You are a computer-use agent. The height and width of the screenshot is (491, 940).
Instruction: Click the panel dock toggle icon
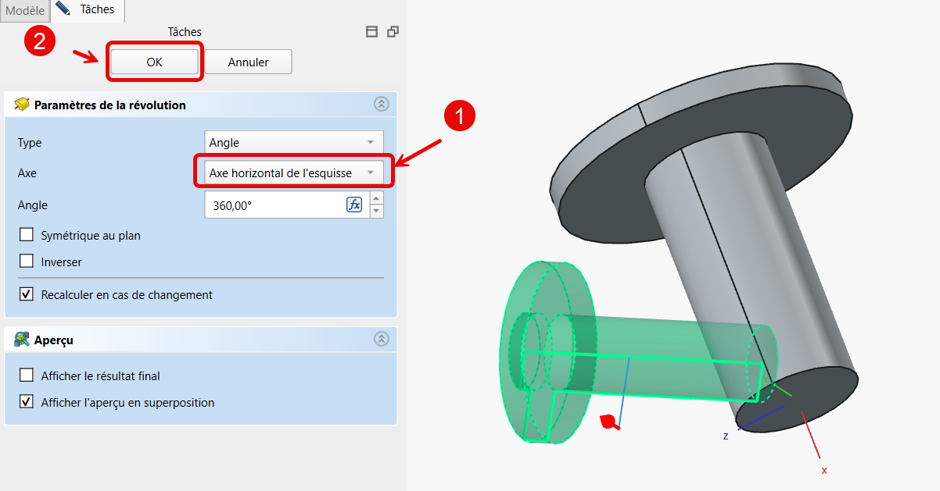[x=372, y=32]
